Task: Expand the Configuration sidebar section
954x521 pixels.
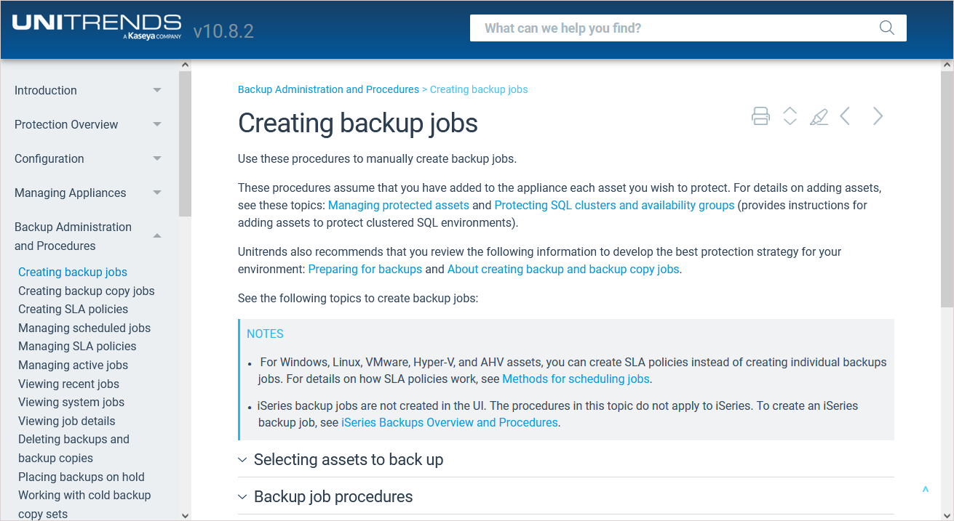Action: pyautogui.click(x=157, y=159)
